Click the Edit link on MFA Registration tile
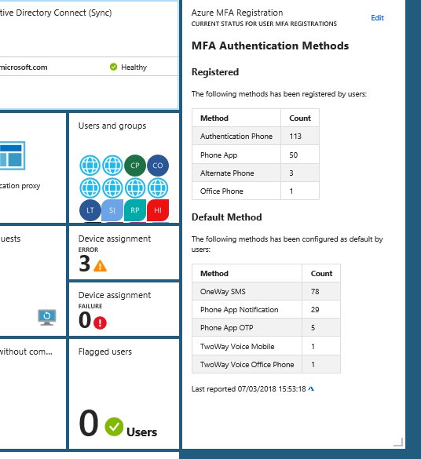 [377, 18]
